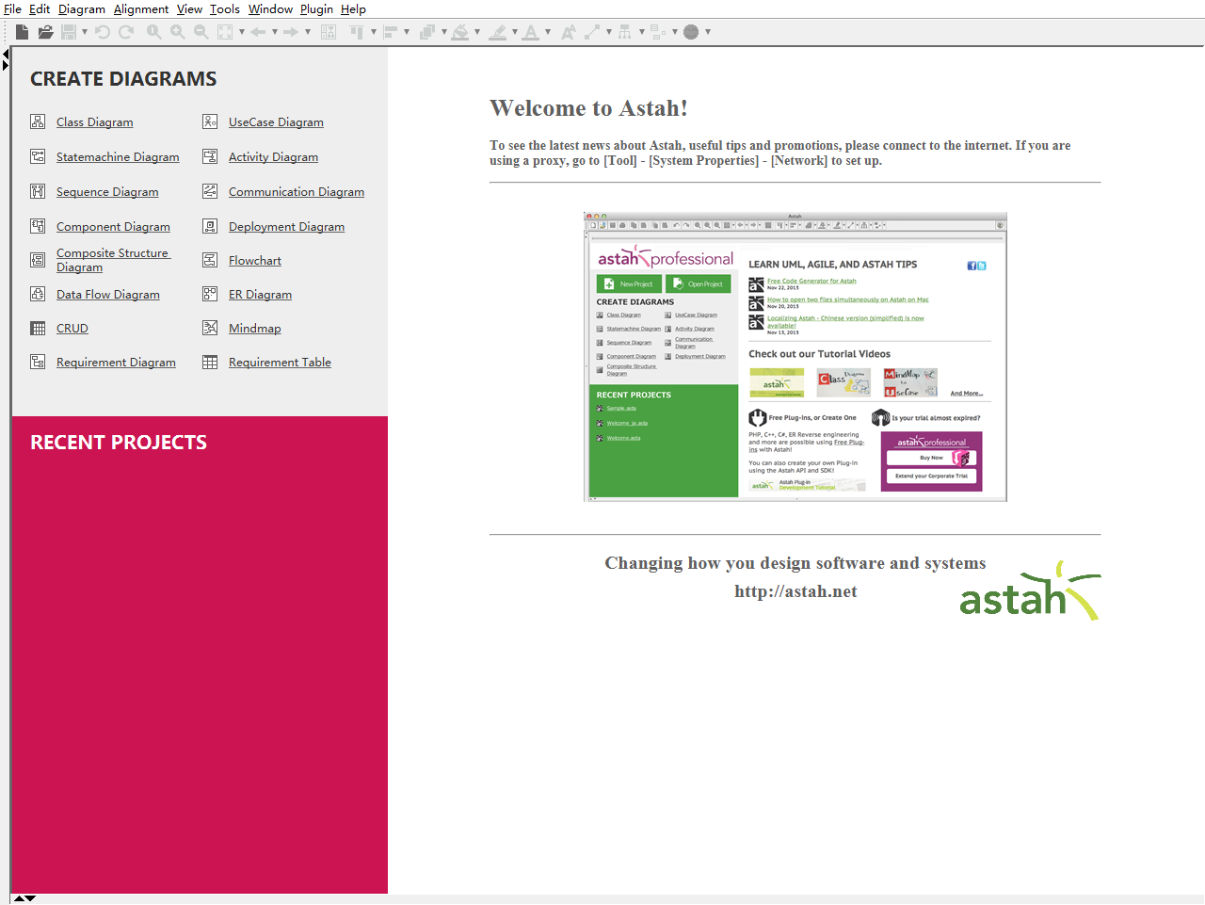Create a UseCase Diagram link

pyautogui.click(x=276, y=122)
